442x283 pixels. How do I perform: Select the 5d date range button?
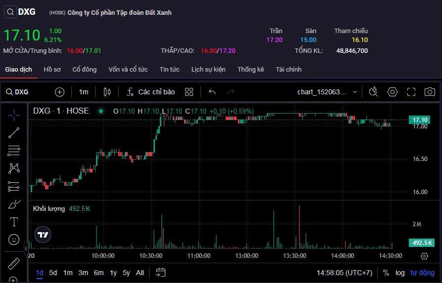(53, 273)
